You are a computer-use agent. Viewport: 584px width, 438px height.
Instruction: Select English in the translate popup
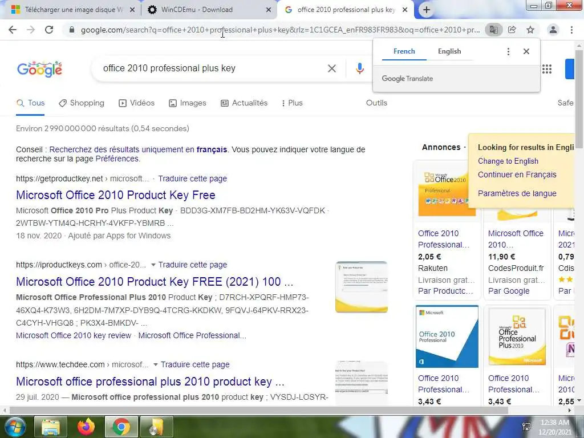449,51
